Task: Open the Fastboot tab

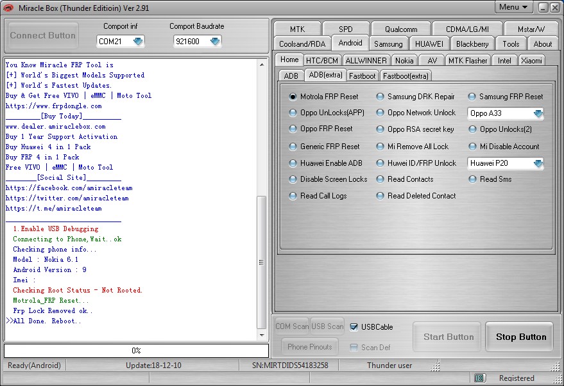Action: [x=363, y=76]
